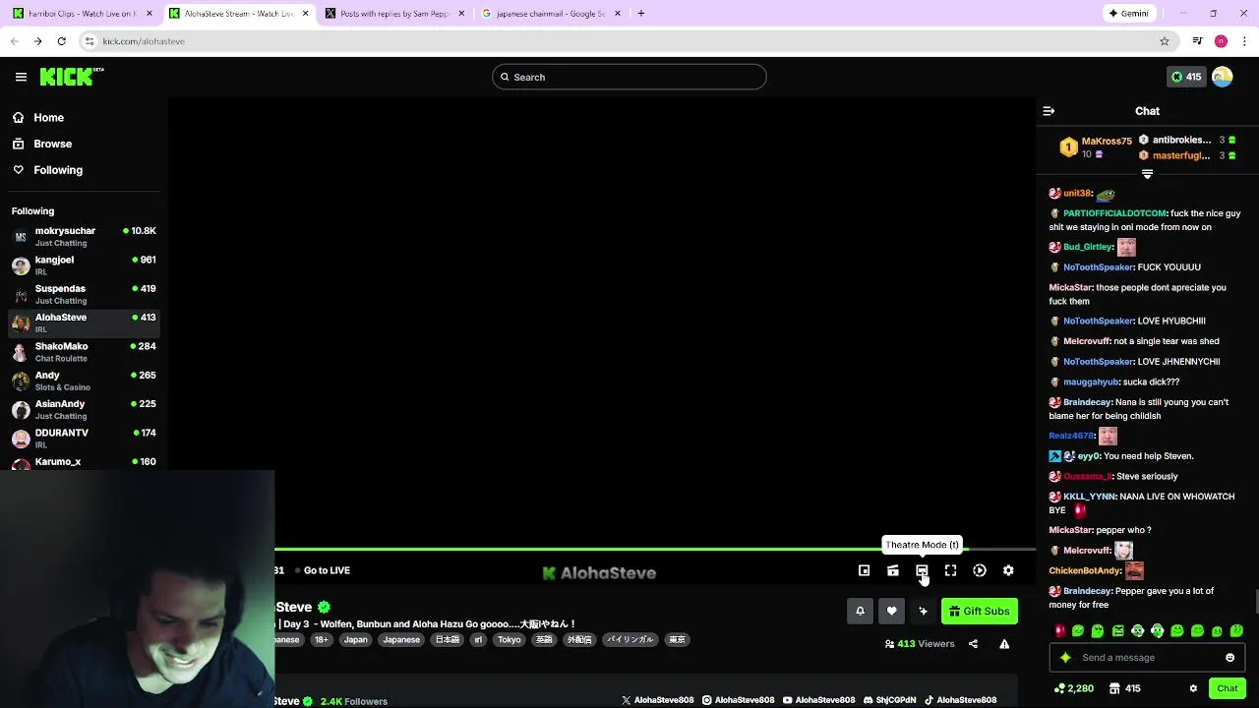Toggle notification bell for AlohaSteve
Image resolution: width=1259 pixels, height=708 pixels.
(860, 611)
